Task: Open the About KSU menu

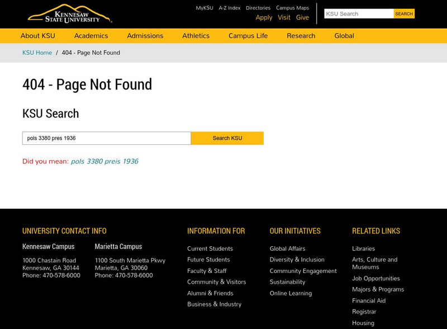Action: tap(38, 36)
